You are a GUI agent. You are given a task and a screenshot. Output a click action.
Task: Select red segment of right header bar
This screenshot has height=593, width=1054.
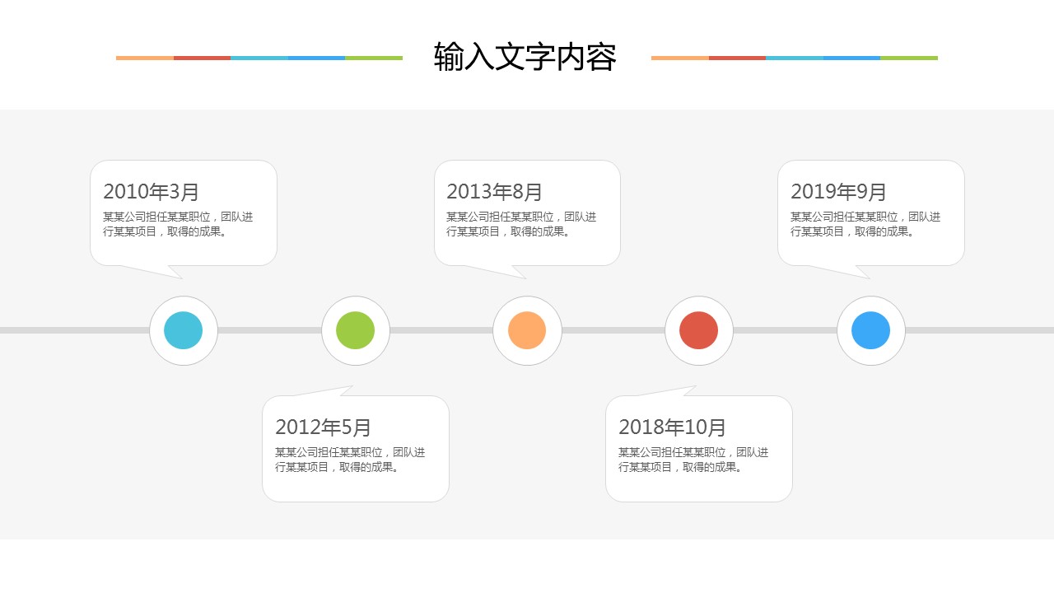click(737, 58)
